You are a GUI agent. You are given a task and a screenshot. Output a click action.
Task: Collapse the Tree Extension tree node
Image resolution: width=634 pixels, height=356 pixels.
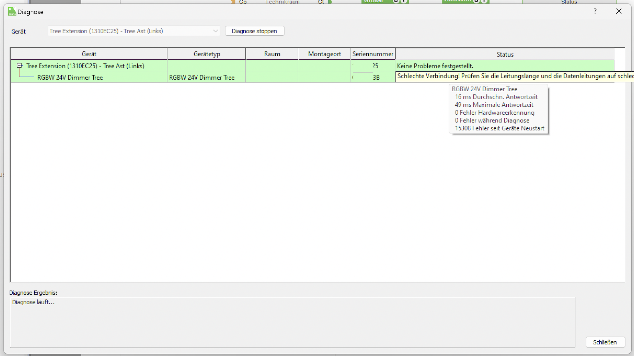click(20, 66)
